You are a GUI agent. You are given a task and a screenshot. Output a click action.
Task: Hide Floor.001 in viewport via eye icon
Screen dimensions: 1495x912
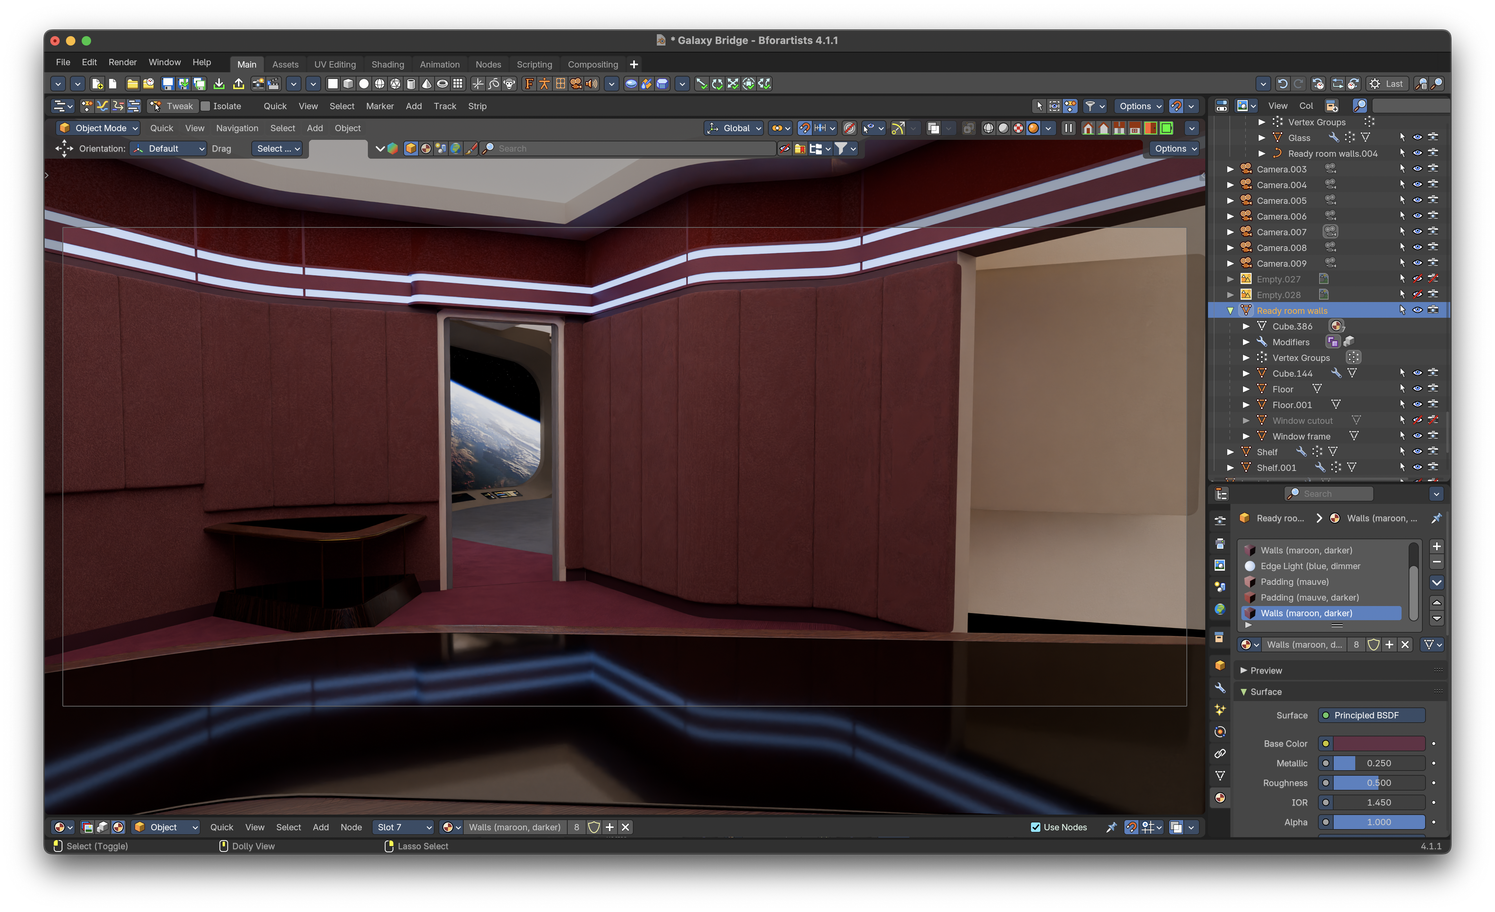tap(1417, 405)
